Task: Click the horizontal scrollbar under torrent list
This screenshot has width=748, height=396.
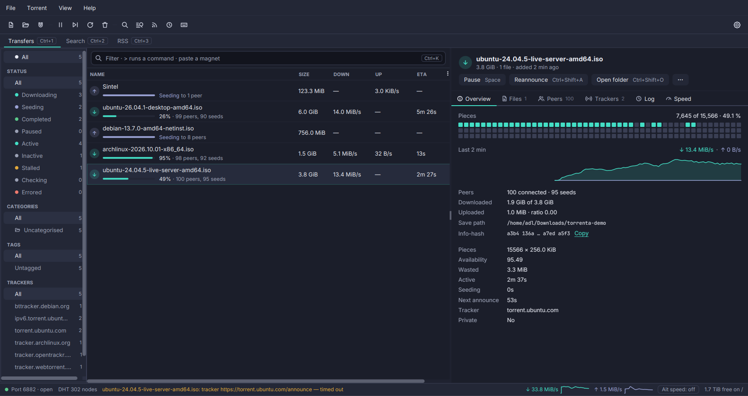Action: pyautogui.click(x=256, y=381)
